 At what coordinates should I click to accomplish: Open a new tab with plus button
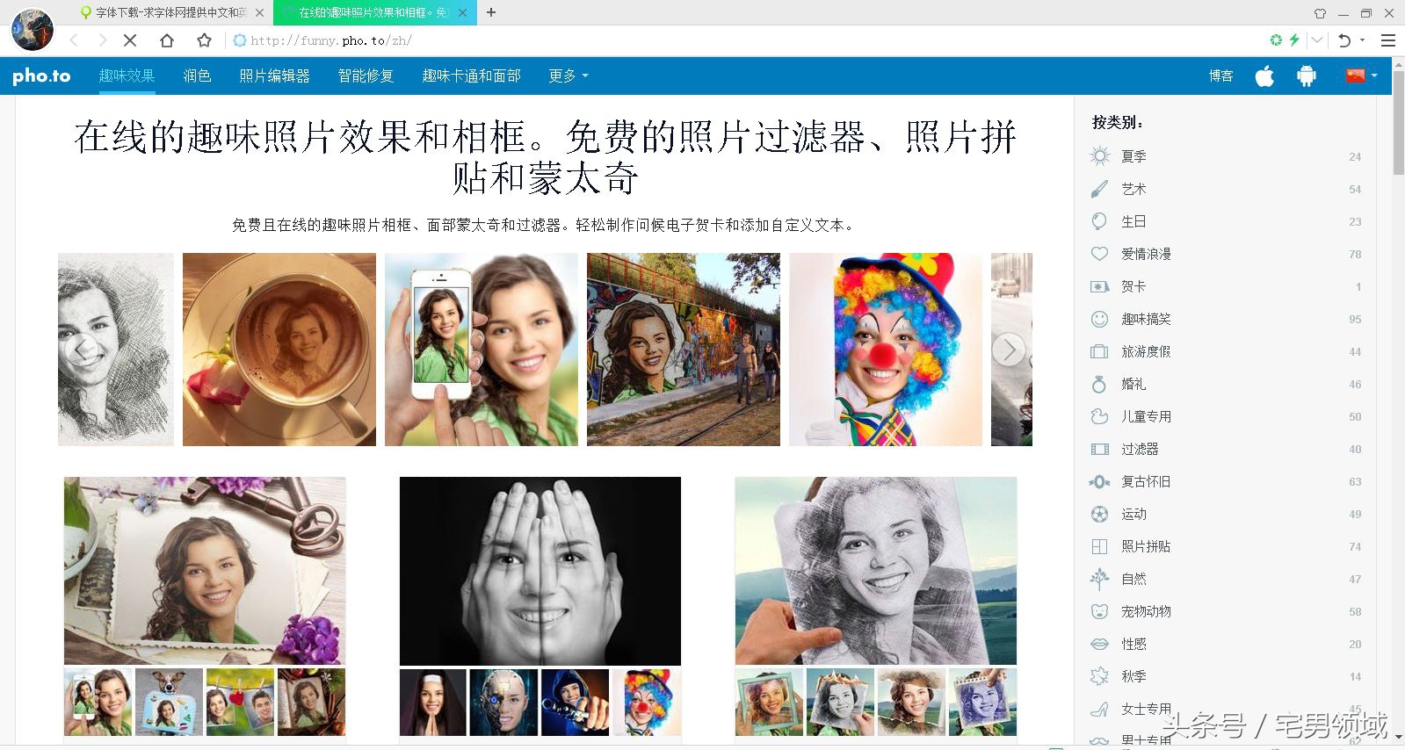(491, 12)
